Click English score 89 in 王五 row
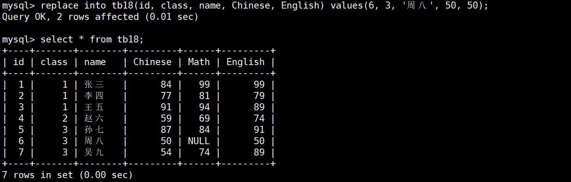This screenshot has width=571, height=182. point(259,107)
